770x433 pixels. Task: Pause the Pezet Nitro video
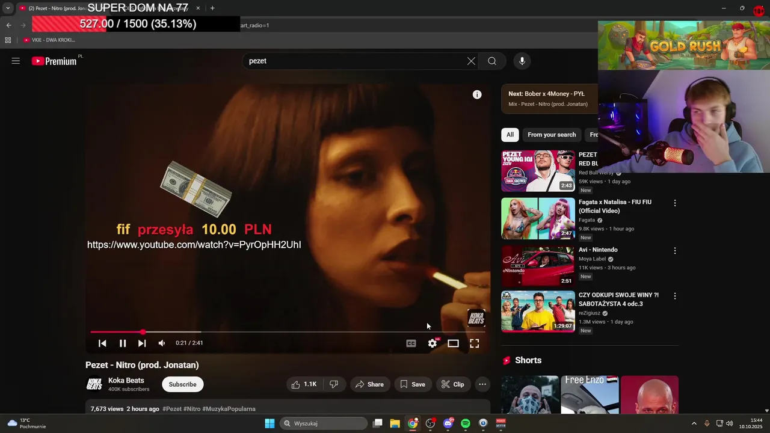(123, 343)
